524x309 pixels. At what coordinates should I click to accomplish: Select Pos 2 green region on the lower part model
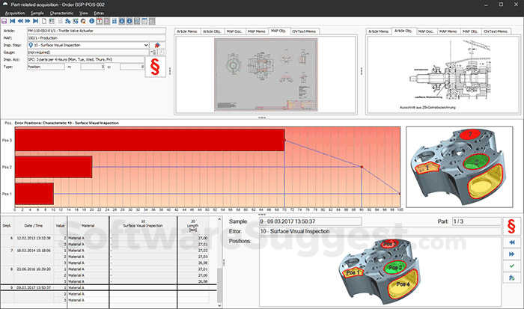[394, 268]
